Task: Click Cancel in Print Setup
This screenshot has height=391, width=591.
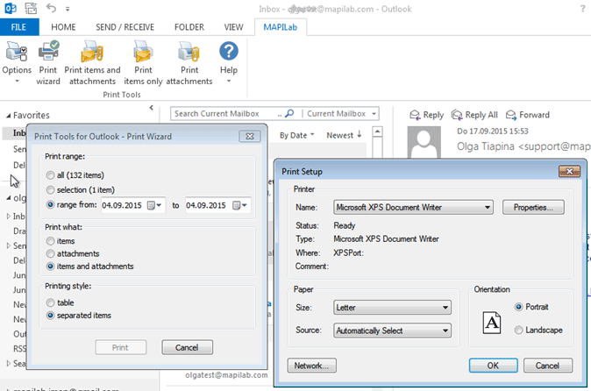Action: (x=548, y=366)
